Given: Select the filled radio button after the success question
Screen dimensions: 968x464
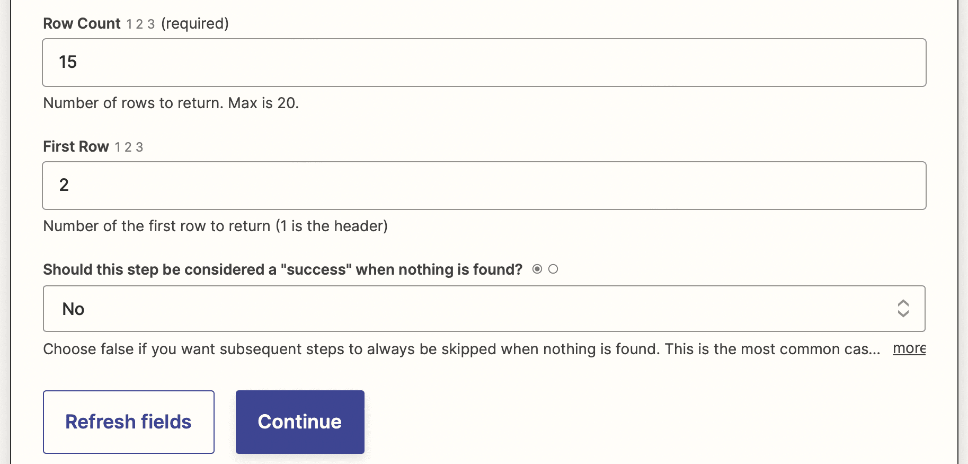Looking at the screenshot, I should [537, 269].
